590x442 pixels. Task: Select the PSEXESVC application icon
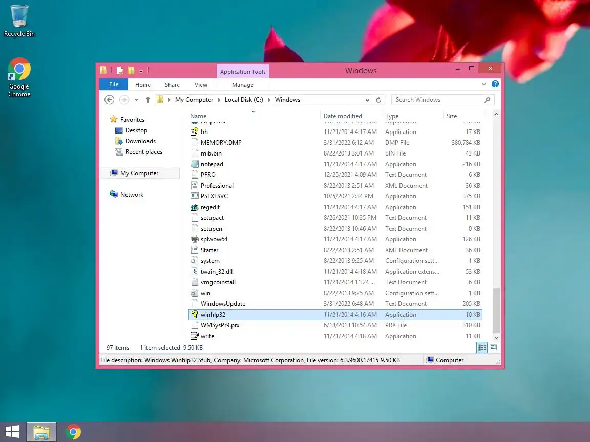pyautogui.click(x=195, y=196)
